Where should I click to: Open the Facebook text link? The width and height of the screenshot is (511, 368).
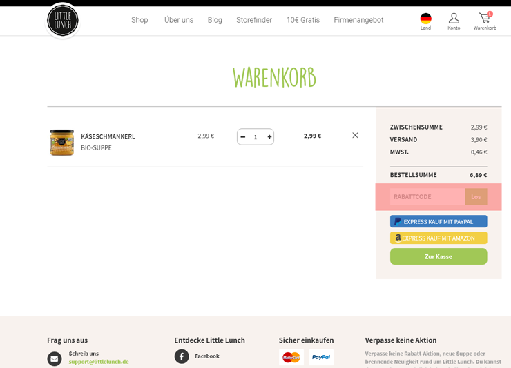(x=207, y=356)
